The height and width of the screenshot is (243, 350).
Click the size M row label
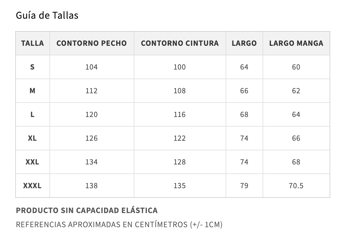[33, 91]
